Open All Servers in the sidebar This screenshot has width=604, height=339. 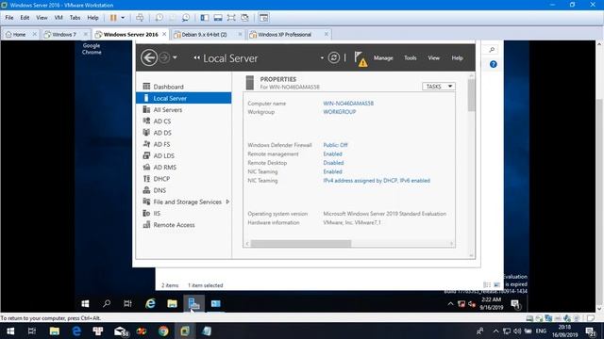[168, 110]
